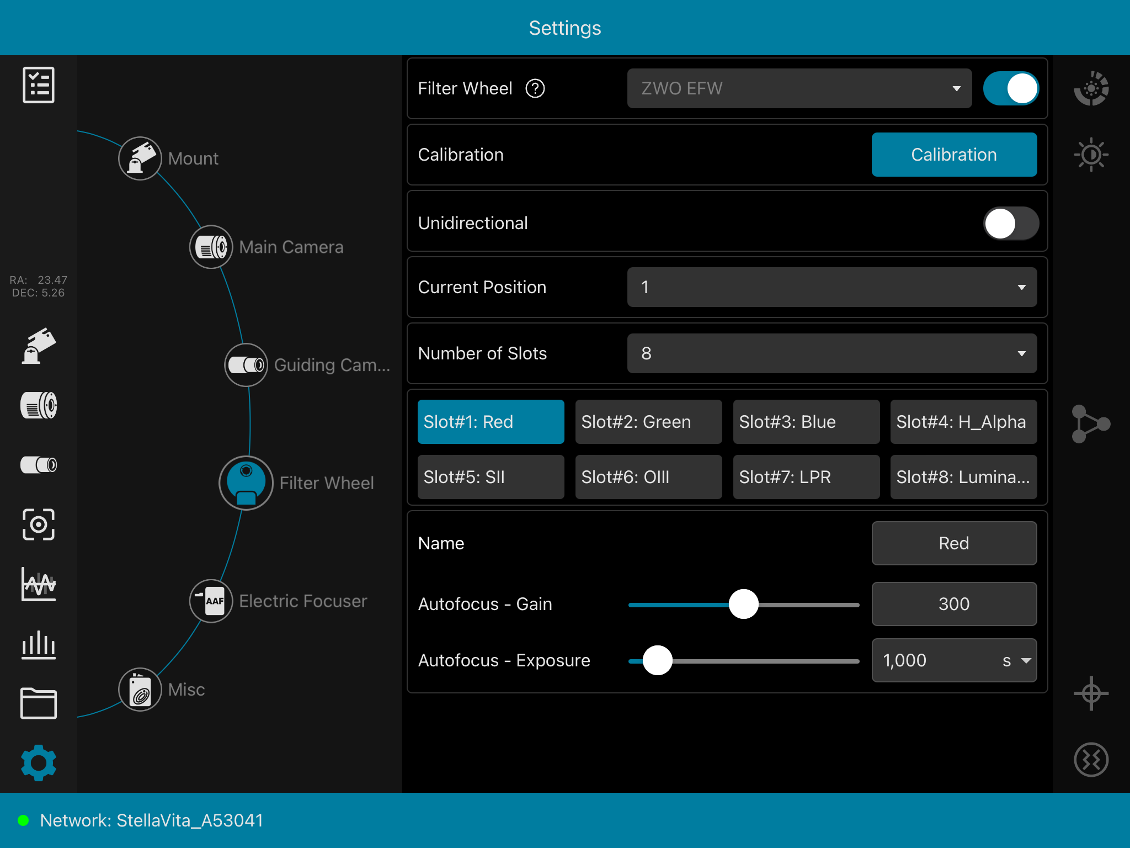Open the focus target icon in left sidebar
This screenshot has height=848, width=1130.
tap(39, 524)
